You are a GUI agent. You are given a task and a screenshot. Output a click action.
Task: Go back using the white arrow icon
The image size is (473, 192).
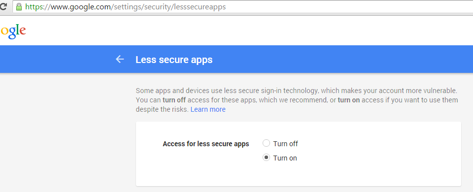tap(120, 59)
